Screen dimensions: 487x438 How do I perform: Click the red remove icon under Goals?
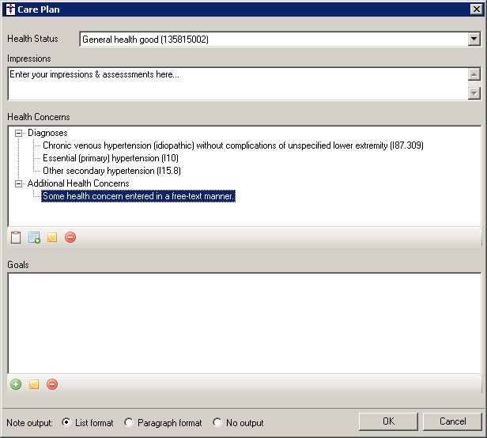(52, 384)
